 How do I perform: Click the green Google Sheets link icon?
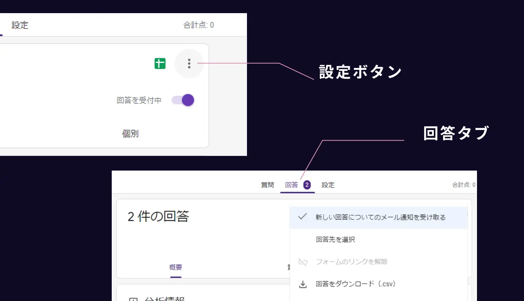pos(160,63)
